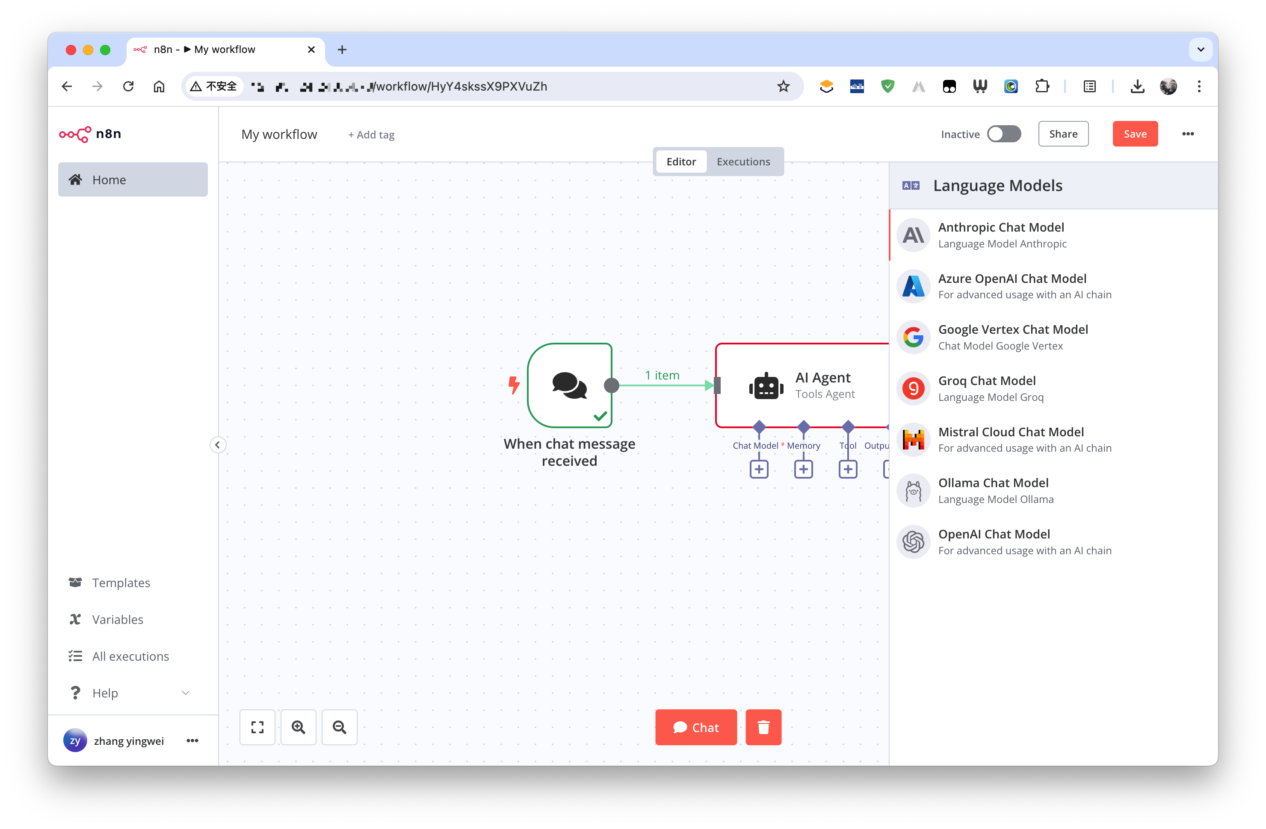
Task: Switch to the Executions tab
Action: (743, 162)
